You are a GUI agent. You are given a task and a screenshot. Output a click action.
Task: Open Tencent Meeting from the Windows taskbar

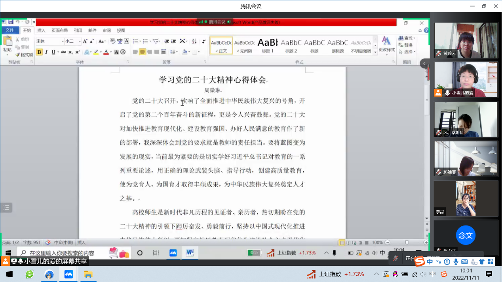(69, 274)
